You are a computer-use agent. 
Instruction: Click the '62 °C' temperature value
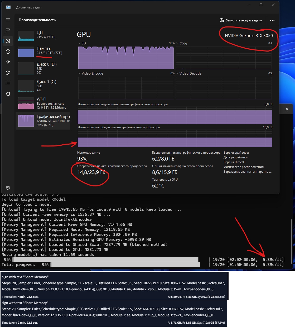pyautogui.click(x=158, y=186)
